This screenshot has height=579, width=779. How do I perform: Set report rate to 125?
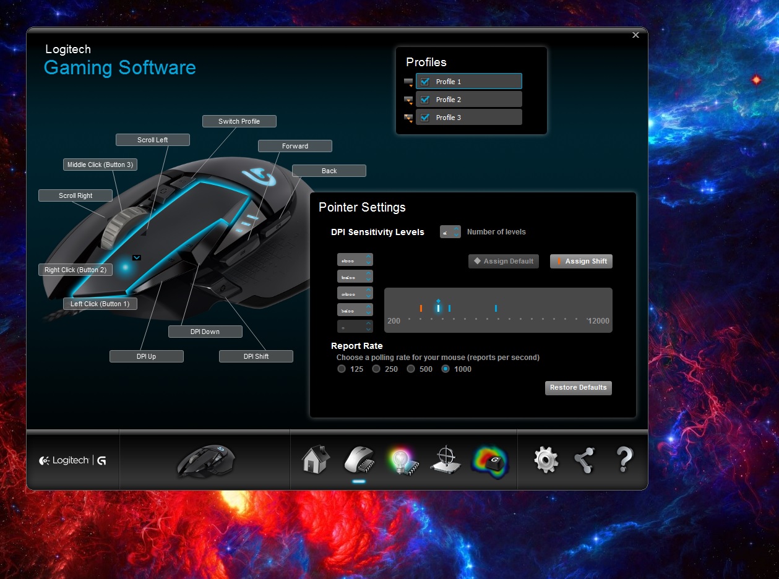pos(342,369)
